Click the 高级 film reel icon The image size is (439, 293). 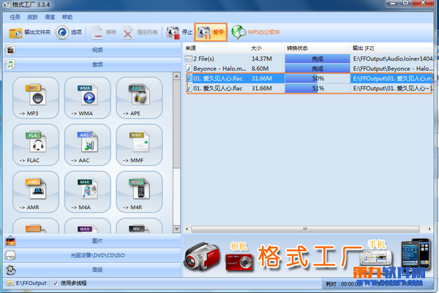click(x=11, y=270)
